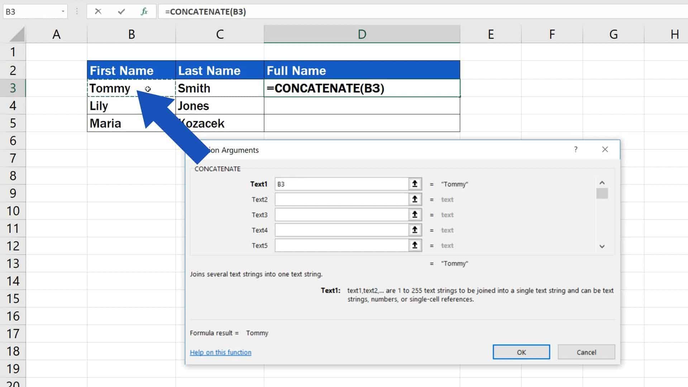Click the Enter checkmark beside the formula bar
This screenshot has height=387, width=688.
click(x=121, y=11)
